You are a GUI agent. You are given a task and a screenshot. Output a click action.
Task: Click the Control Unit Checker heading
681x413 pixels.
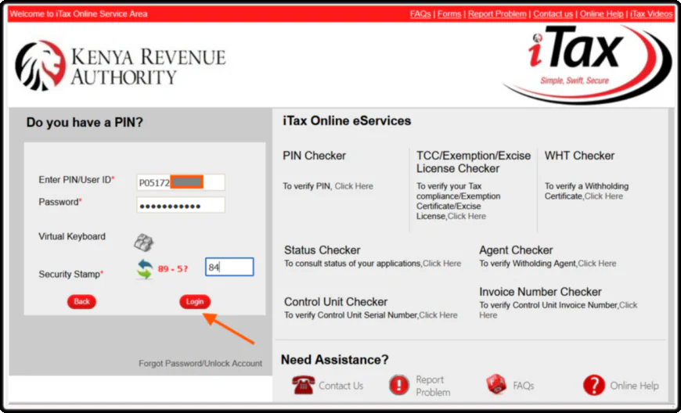pos(336,302)
